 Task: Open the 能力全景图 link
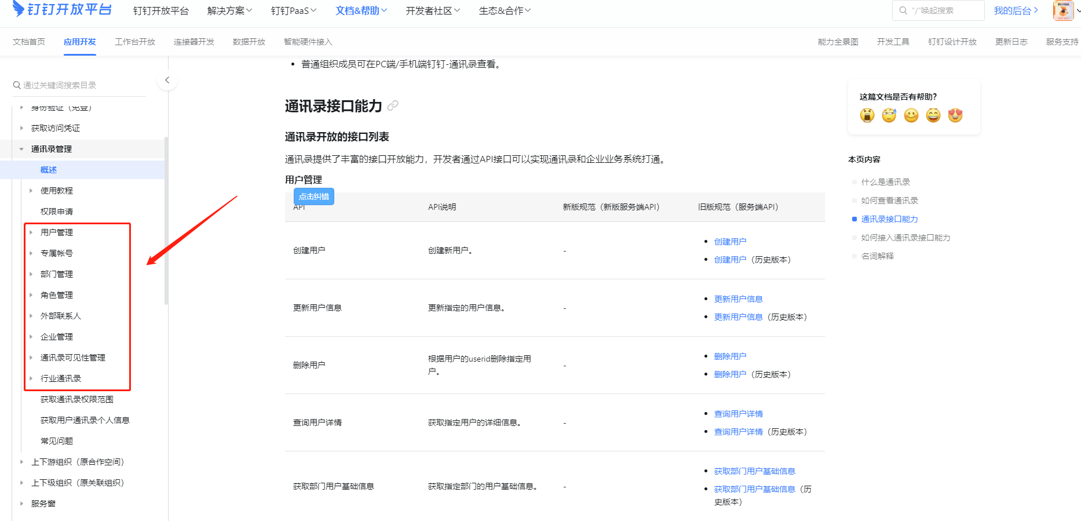pyautogui.click(x=838, y=42)
